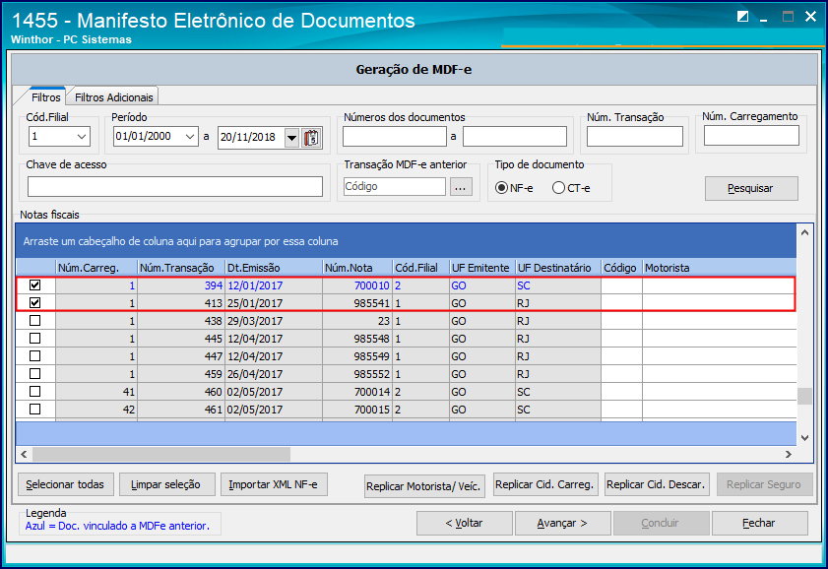This screenshot has height=569, width=828.
Task: Click the vertical scrollbar up arrow
Action: click(x=804, y=232)
